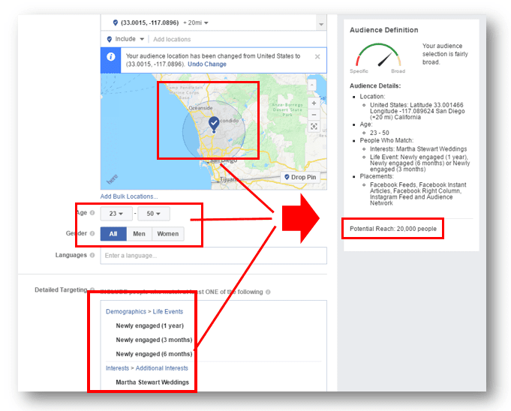Viewport: 511px width, 411px height.
Task: Click the info icon next to Languages
Action: 92,255
